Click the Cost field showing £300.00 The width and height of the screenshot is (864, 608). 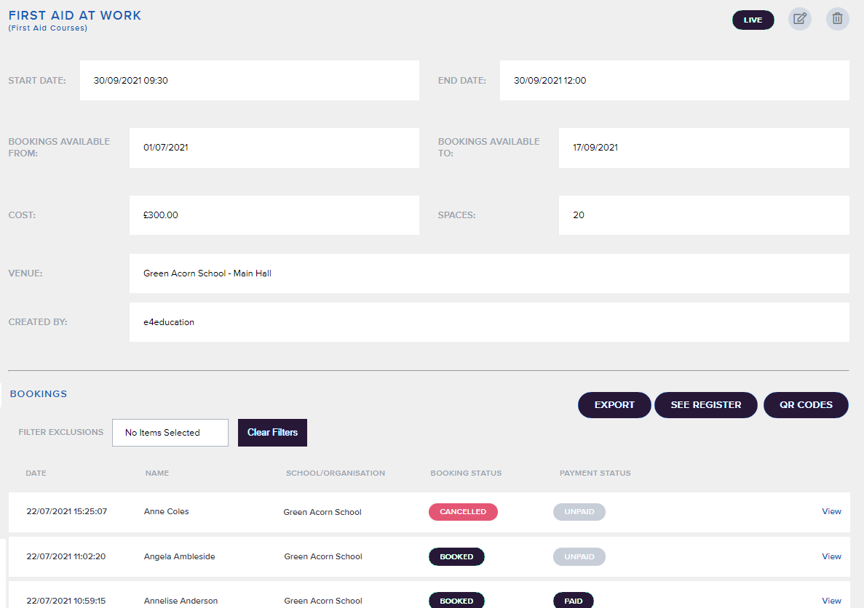(274, 215)
